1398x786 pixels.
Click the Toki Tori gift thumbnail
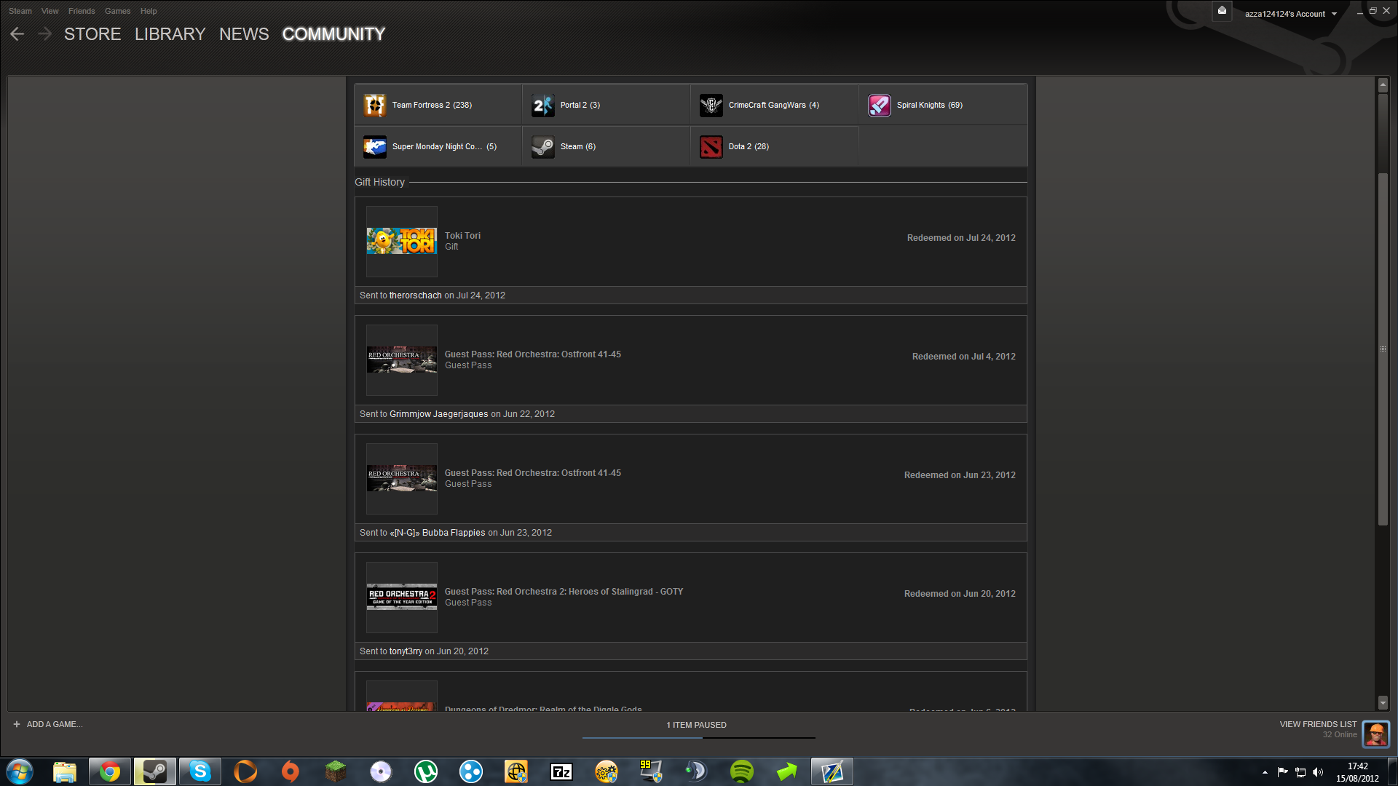click(402, 241)
